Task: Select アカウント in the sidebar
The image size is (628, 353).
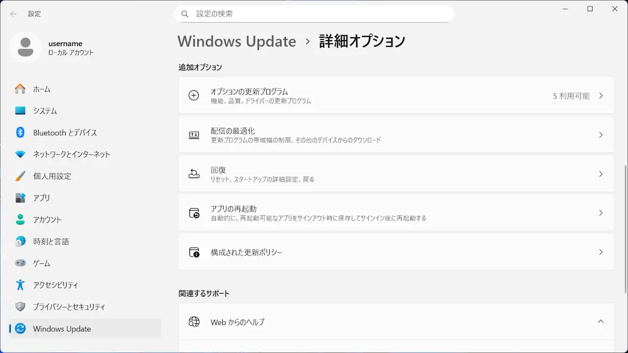Action: click(x=47, y=220)
